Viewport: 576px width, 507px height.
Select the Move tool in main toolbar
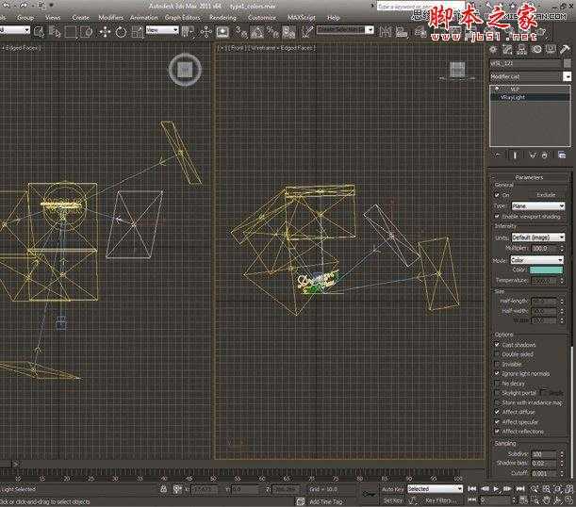pyautogui.click(x=105, y=32)
